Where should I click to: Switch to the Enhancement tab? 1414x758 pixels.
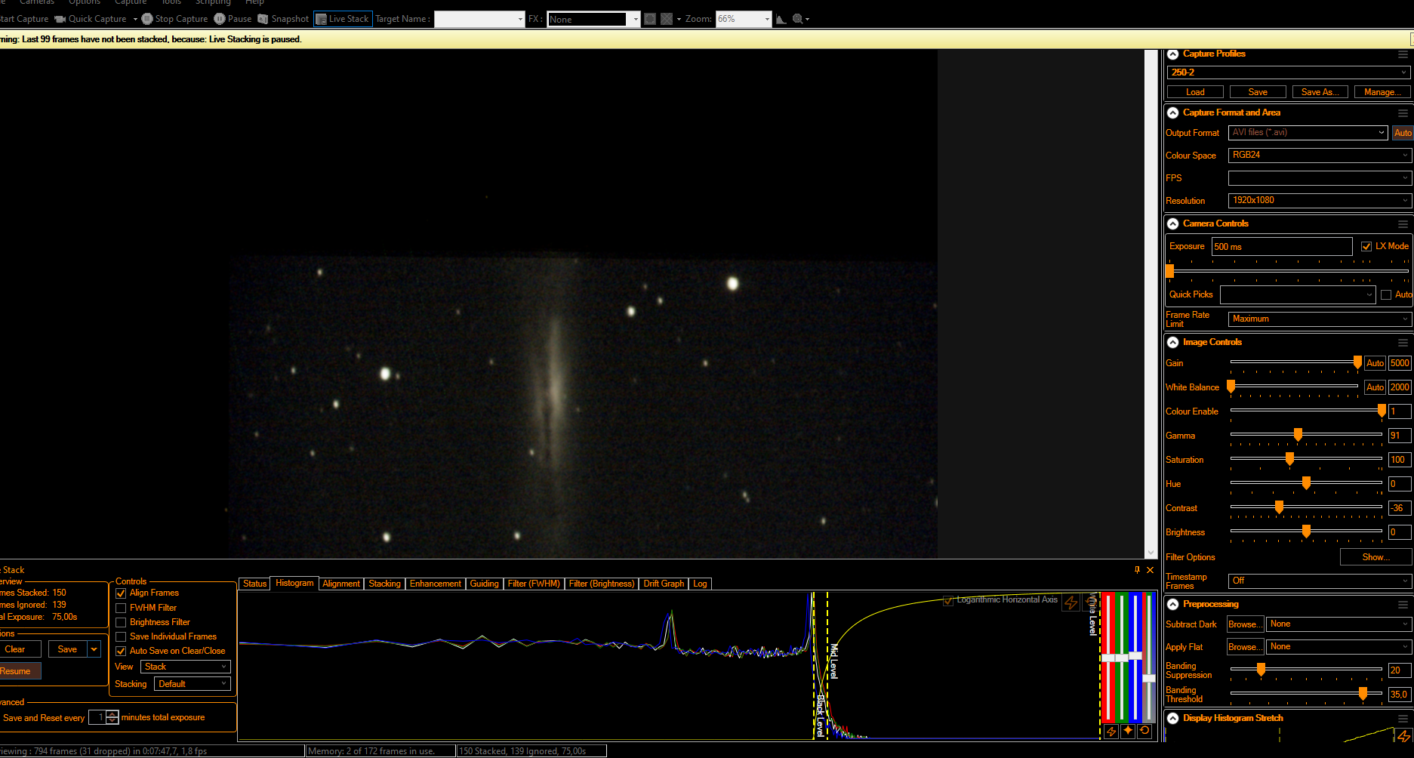435,584
